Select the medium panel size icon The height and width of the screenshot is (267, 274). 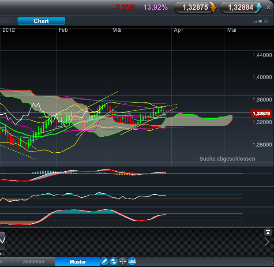coord(260,21)
